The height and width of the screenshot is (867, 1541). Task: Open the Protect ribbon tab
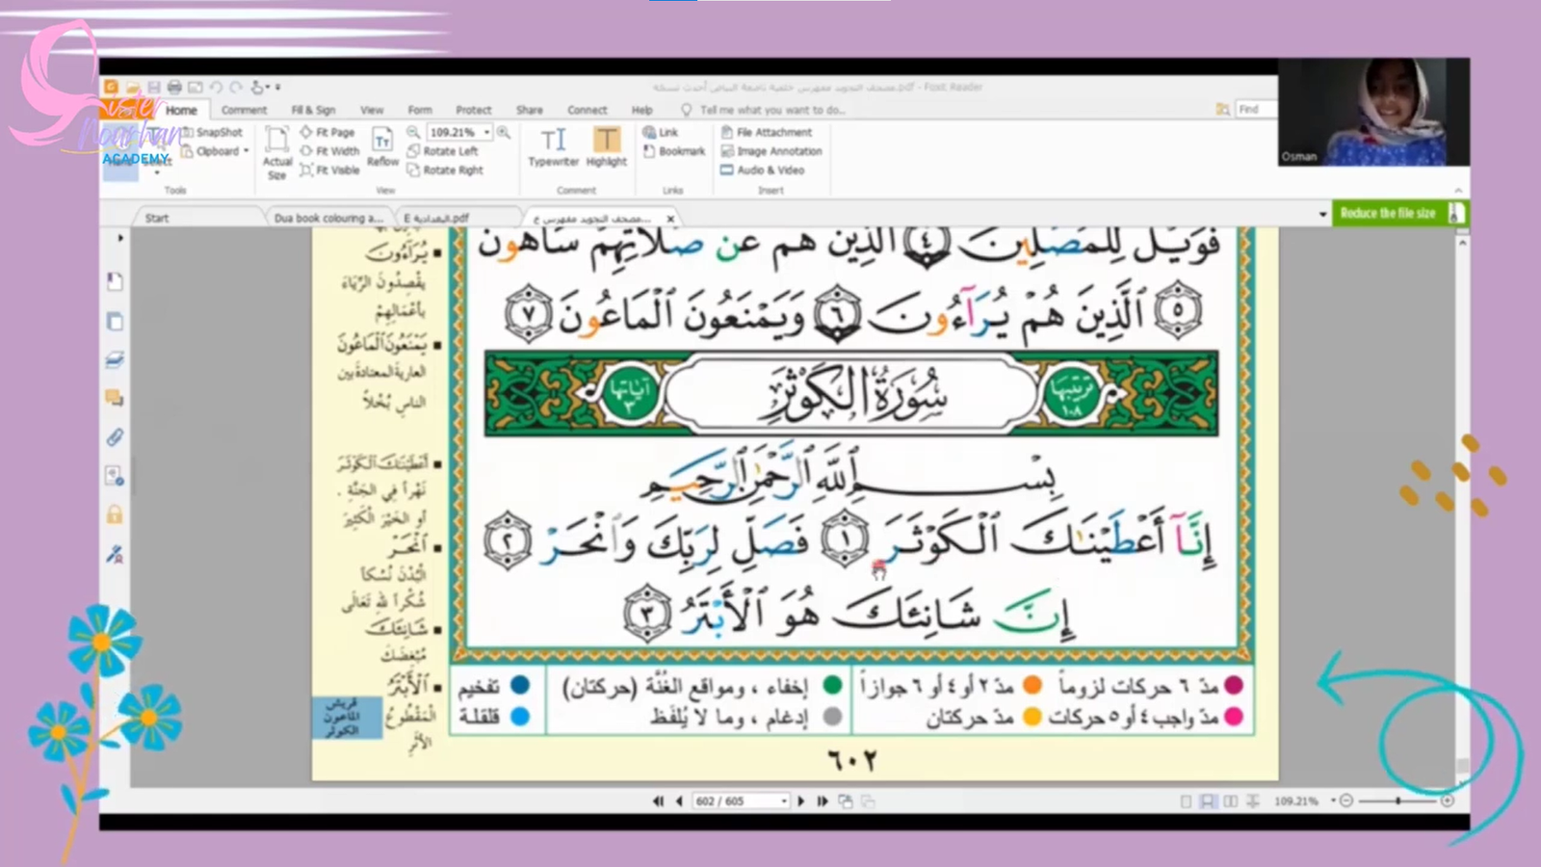click(473, 110)
